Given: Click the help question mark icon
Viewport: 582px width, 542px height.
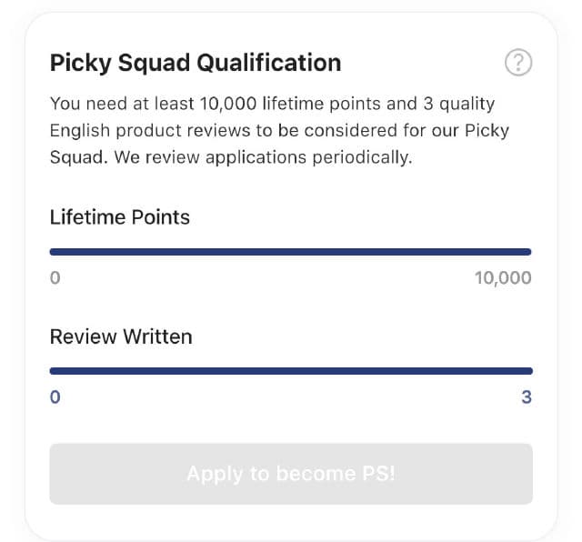Looking at the screenshot, I should tap(517, 63).
